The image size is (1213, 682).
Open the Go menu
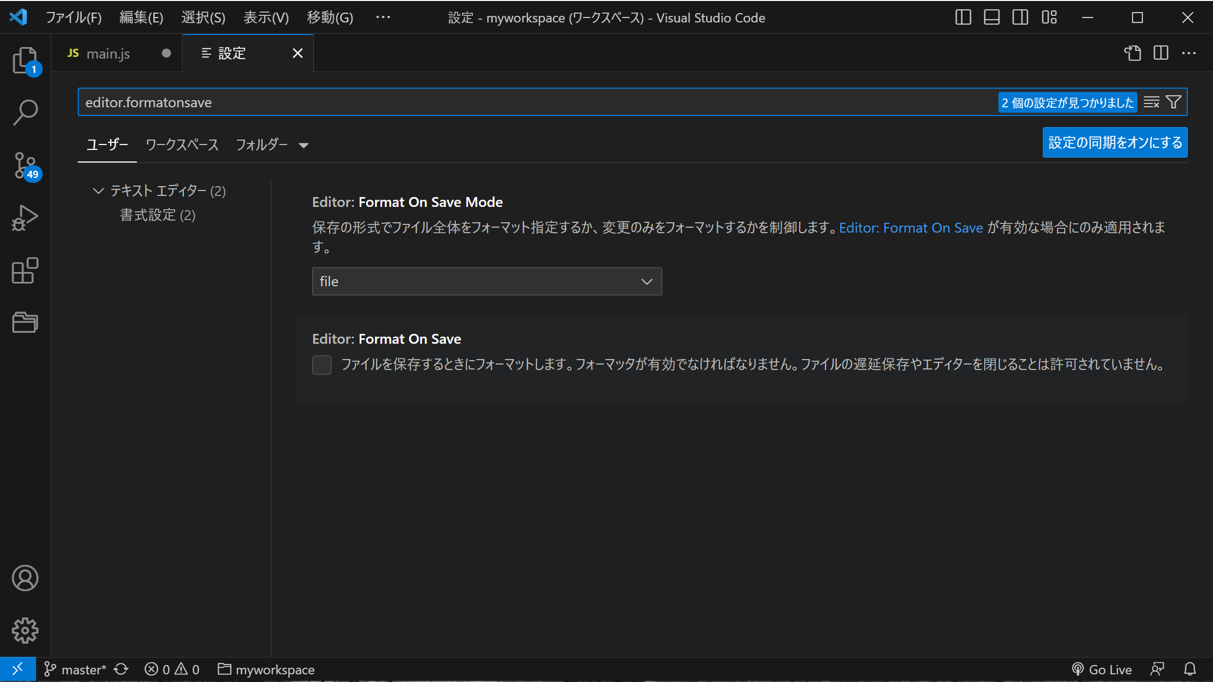(x=330, y=18)
